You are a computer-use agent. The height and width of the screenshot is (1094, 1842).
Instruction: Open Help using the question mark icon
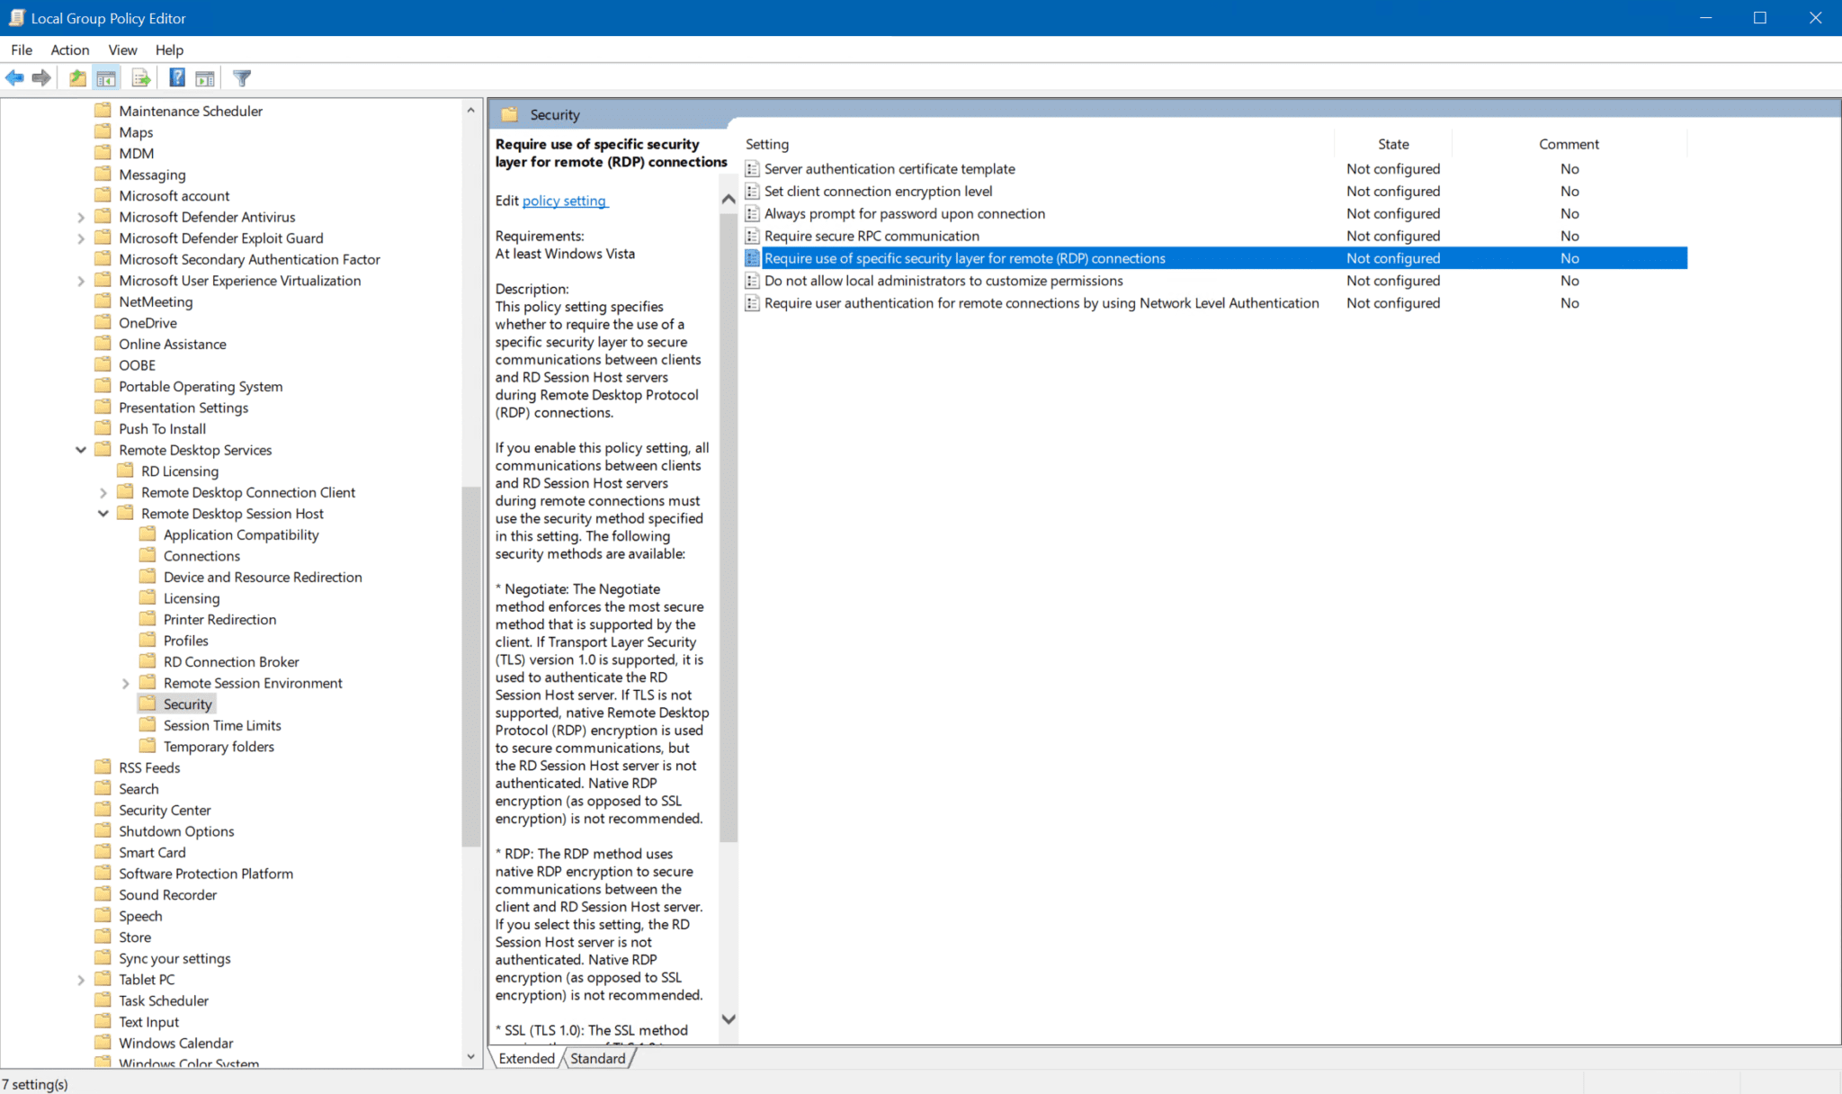point(177,77)
